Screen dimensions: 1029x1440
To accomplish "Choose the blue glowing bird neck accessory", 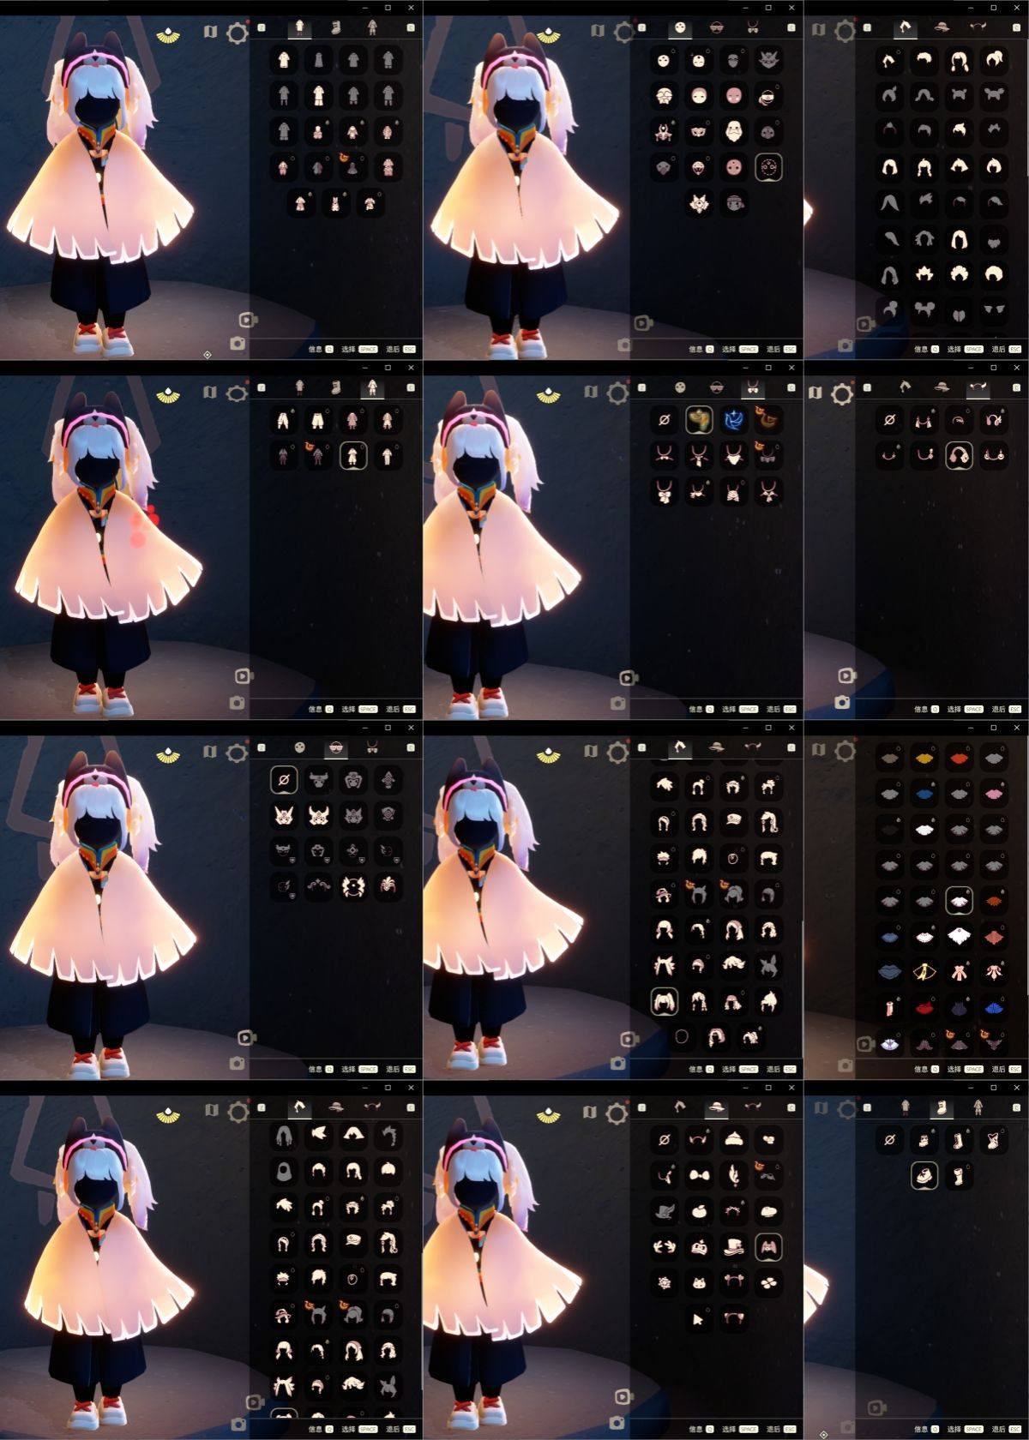I will click(x=734, y=420).
